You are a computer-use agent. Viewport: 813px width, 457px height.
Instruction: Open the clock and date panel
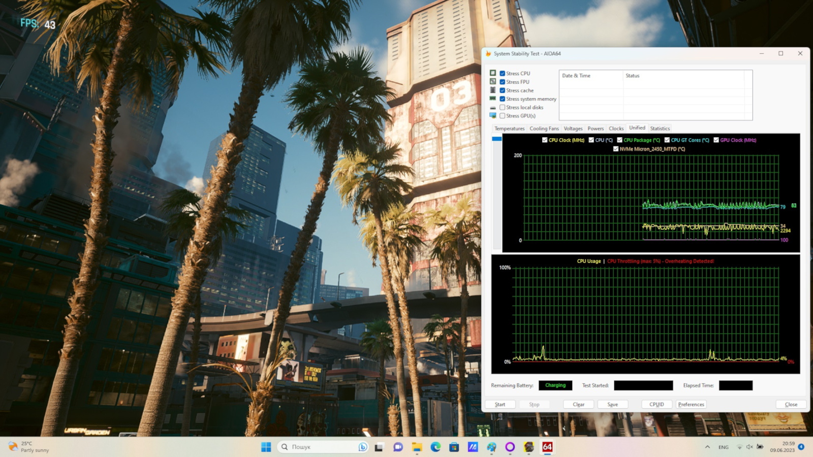pos(782,447)
